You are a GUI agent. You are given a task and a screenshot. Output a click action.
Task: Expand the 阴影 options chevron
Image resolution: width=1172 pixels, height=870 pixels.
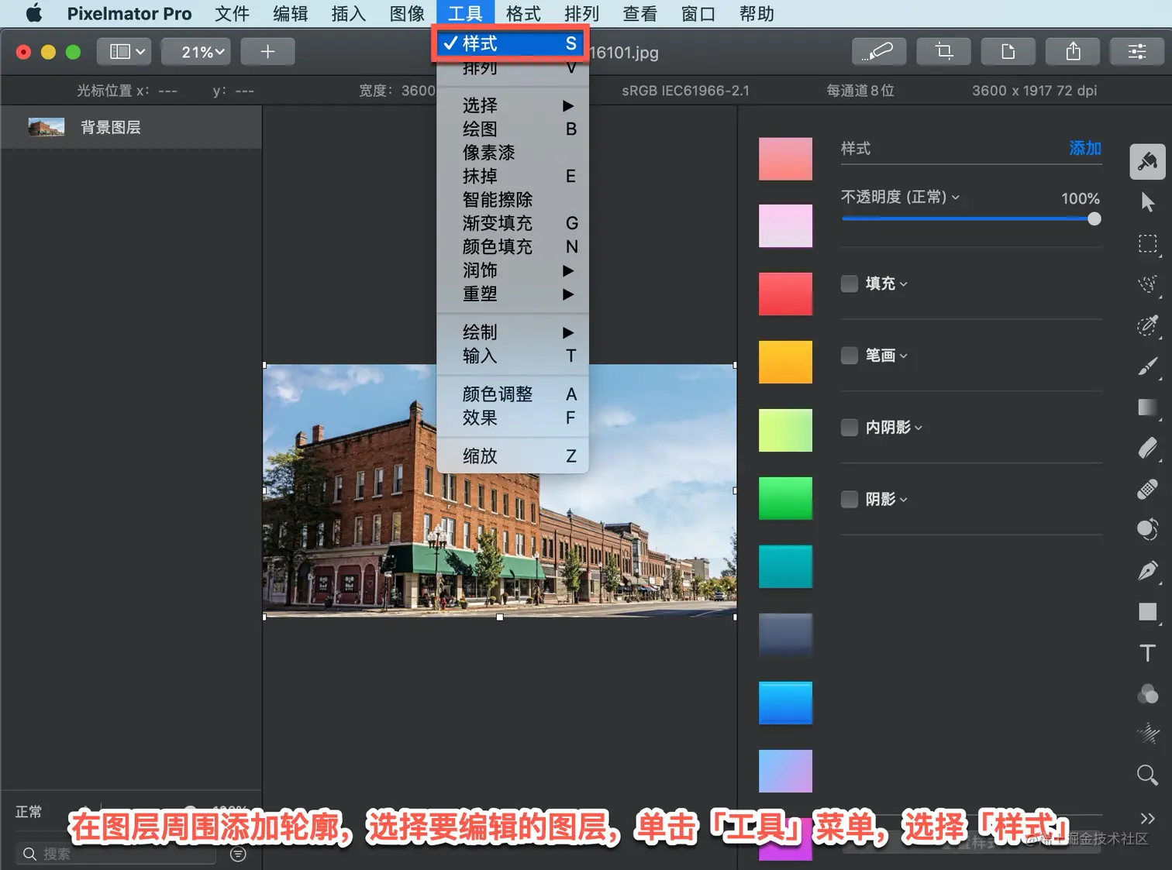(x=904, y=500)
